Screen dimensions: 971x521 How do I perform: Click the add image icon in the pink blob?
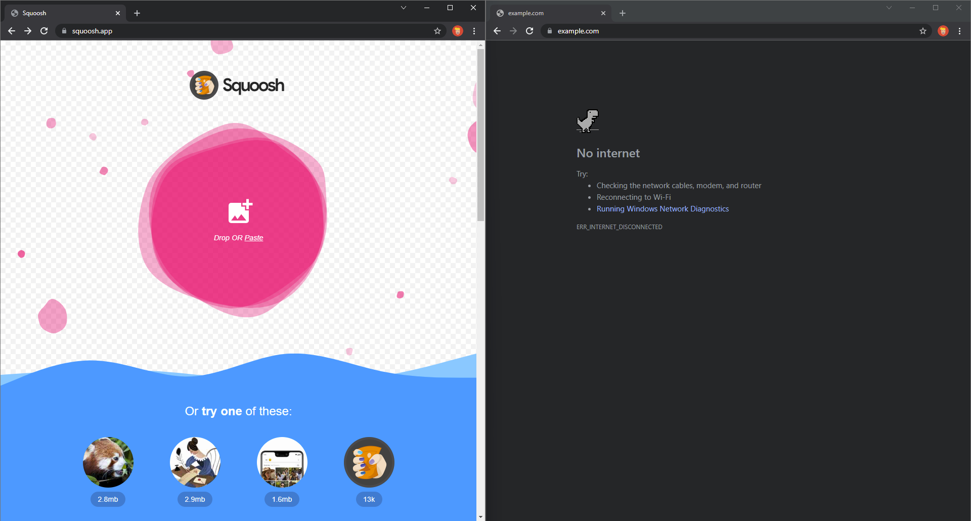tap(240, 211)
